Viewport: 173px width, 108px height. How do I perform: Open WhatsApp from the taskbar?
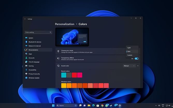[x=107, y=105]
